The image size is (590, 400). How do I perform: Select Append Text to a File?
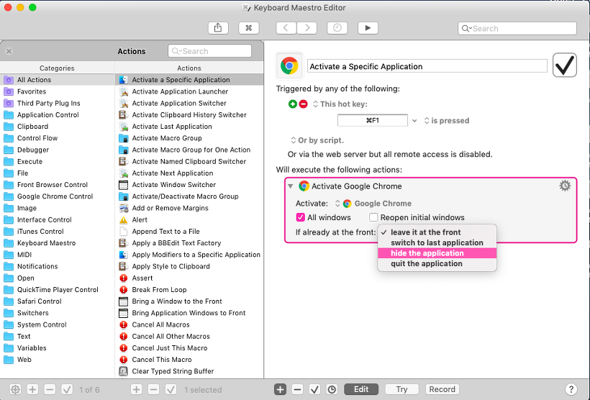[189, 232]
